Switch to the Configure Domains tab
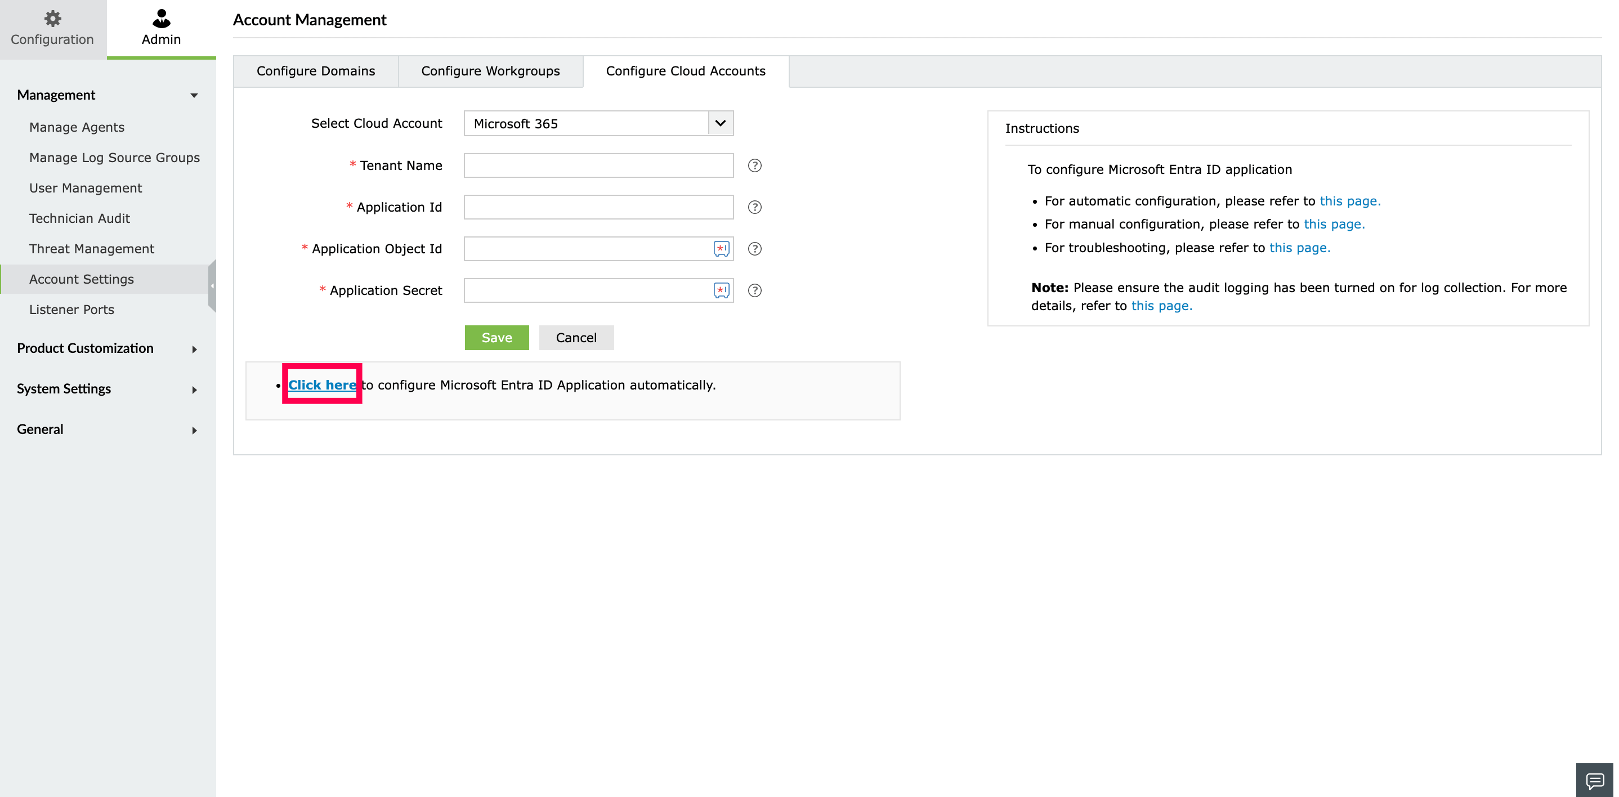Image resolution: width=1619 pixels, height=797 pixels. [315, 71]
